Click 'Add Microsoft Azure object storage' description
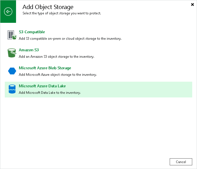 [x=58, y=75]
